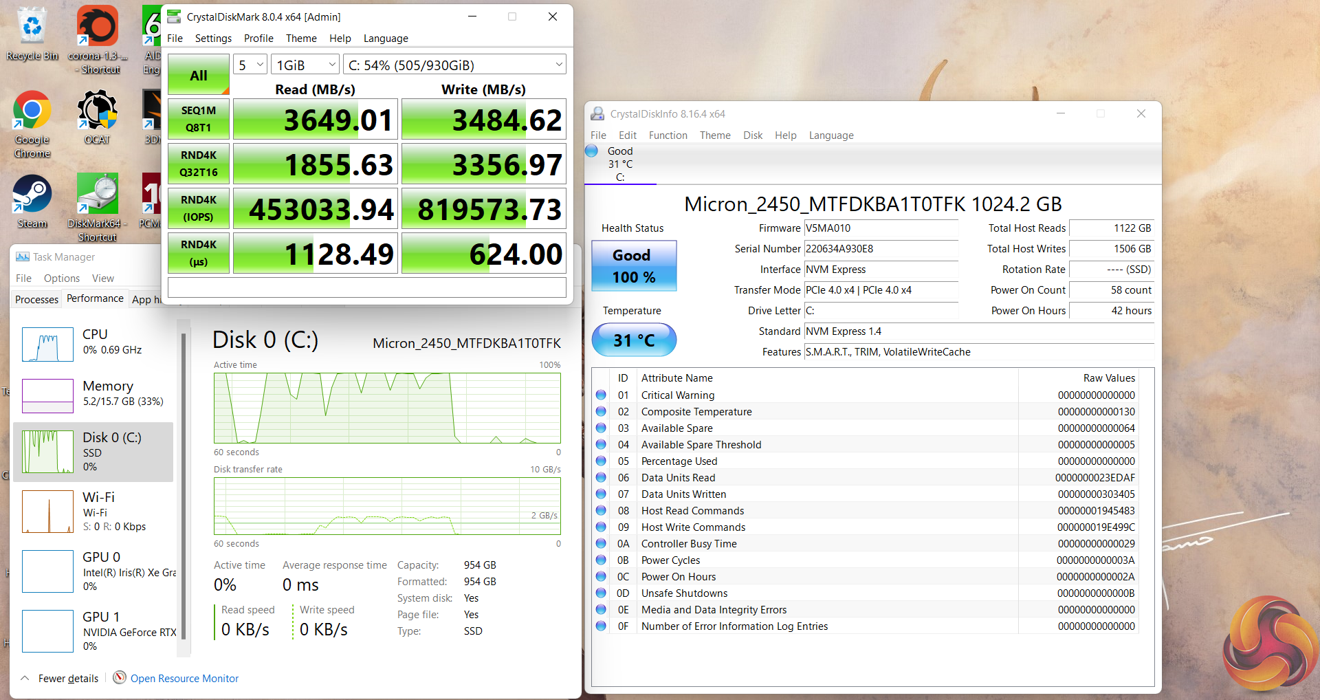Open the 1GiB test size dropdown
The image size is (1320, 700).
[305, 65]
